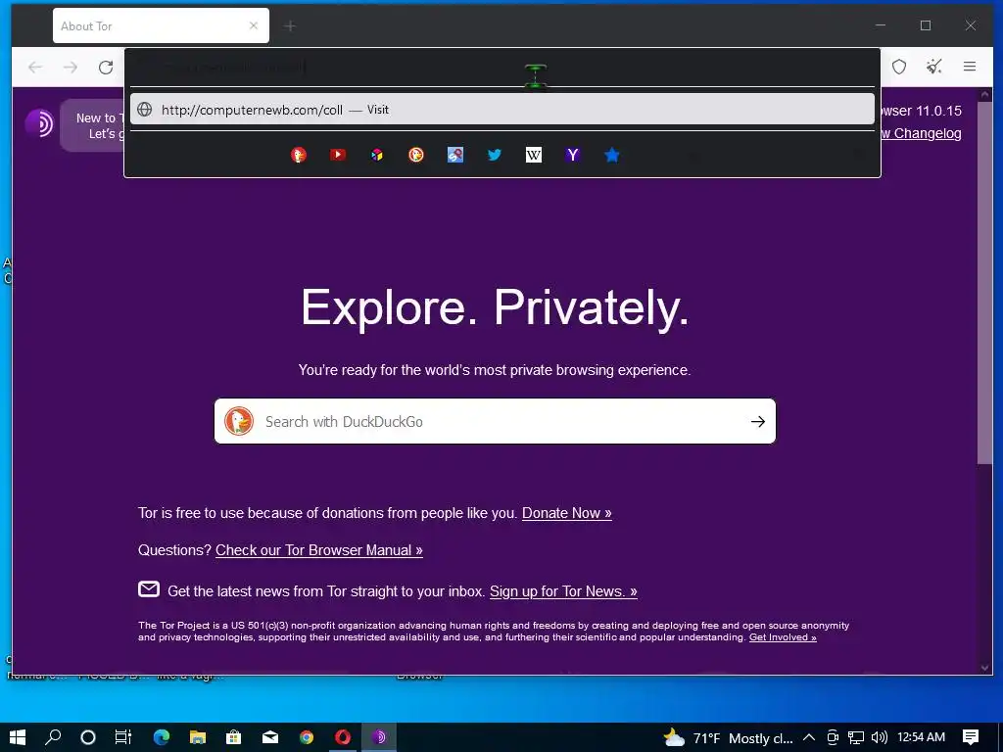Image resolution: width=1003 pixels, height=752 pixels.
Task: Open the weather widget showing 71°F
Action: coord(729,738)
